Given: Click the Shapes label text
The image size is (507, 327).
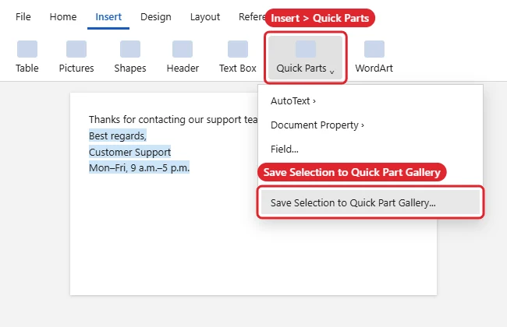Looking at the screenshot, I should [130, 68].
